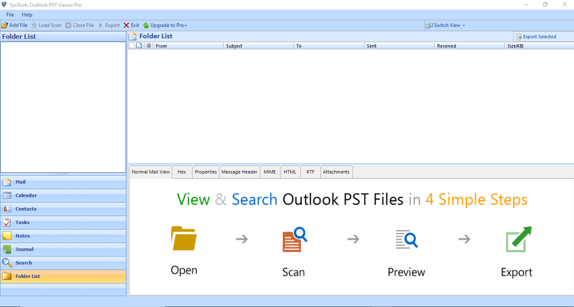
Task: Switch to the HTML tab
Action: [290, 172]
